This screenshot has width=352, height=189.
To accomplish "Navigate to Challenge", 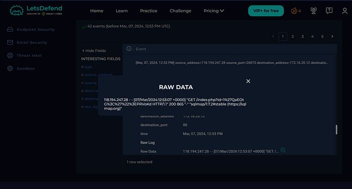I will (x=180, y=11).
